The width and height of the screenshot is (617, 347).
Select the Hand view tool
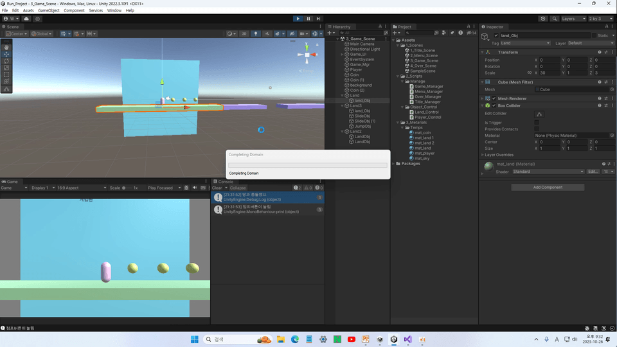6,47
